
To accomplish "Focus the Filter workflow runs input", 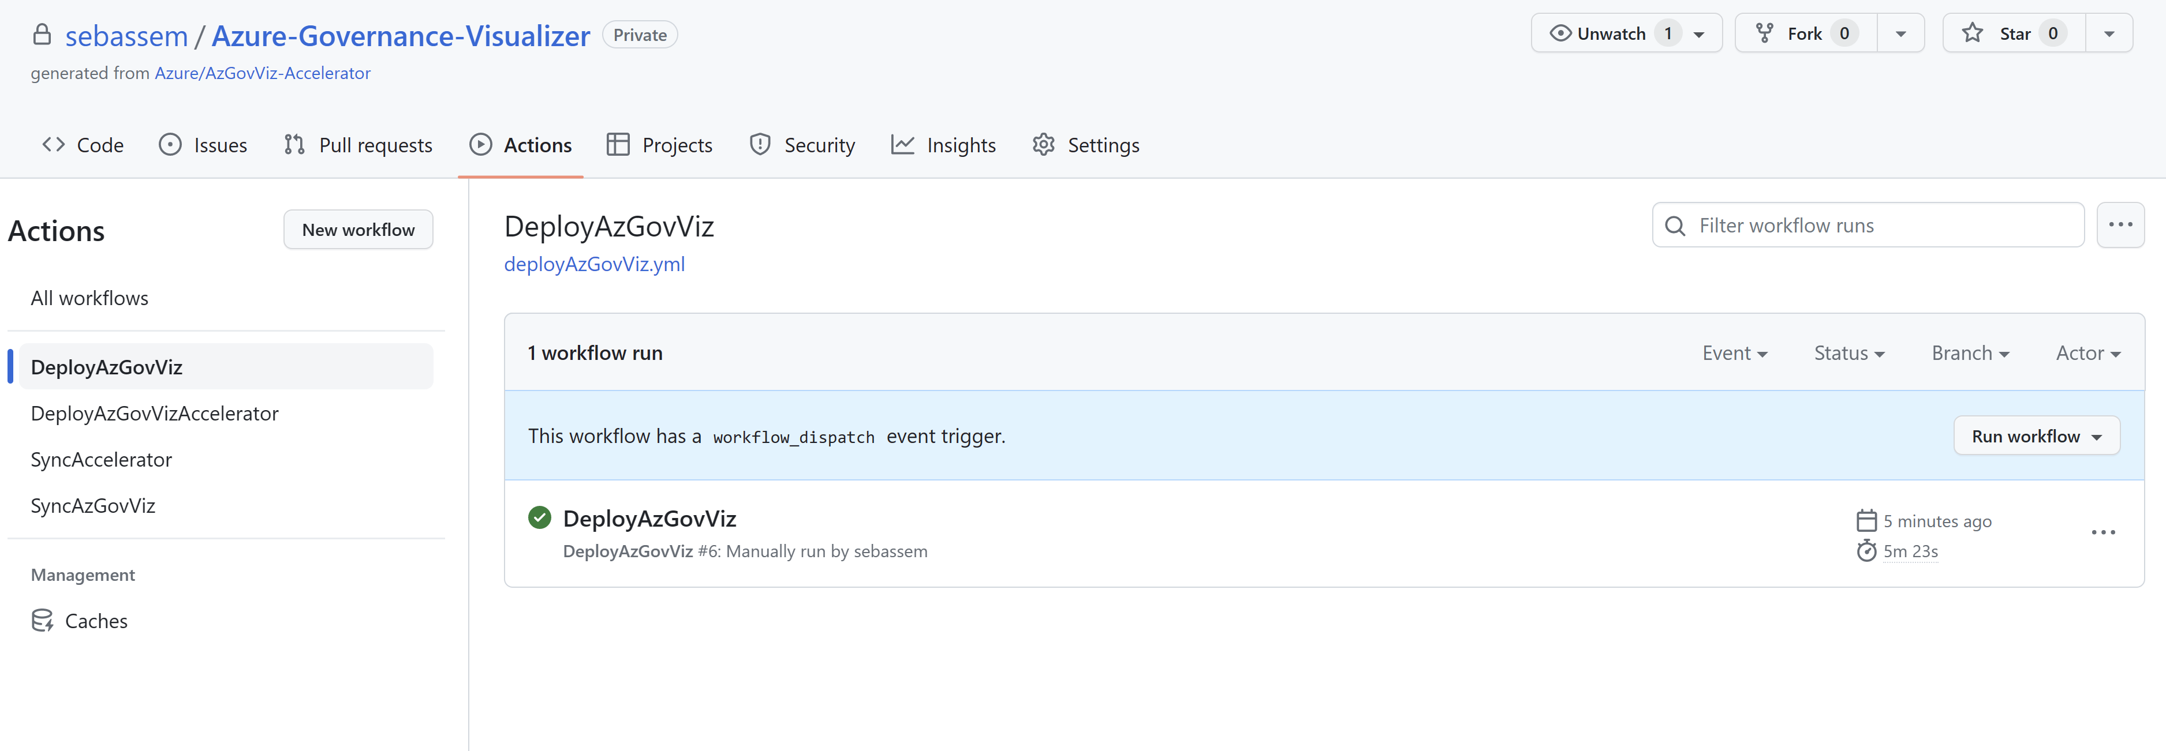I will coord(1868,225).
